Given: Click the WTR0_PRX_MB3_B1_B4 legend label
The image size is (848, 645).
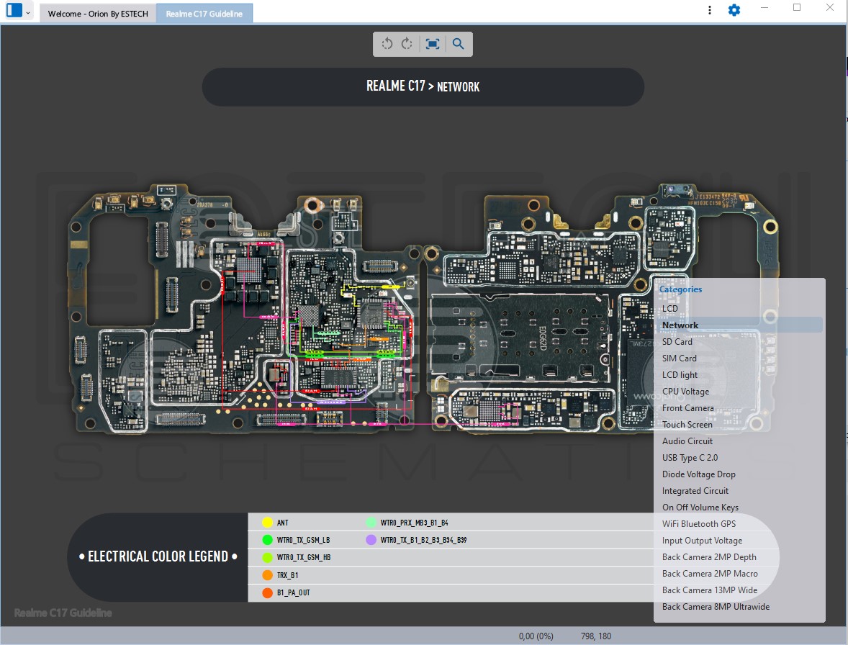Looking at the screenshot, I should pyautogui.click(x=414, y=523).
